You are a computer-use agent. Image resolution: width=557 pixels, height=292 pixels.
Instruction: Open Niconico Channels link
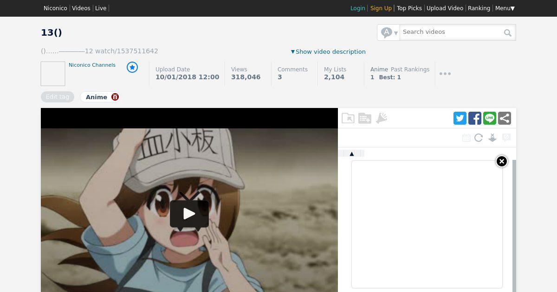pos(92,65)
